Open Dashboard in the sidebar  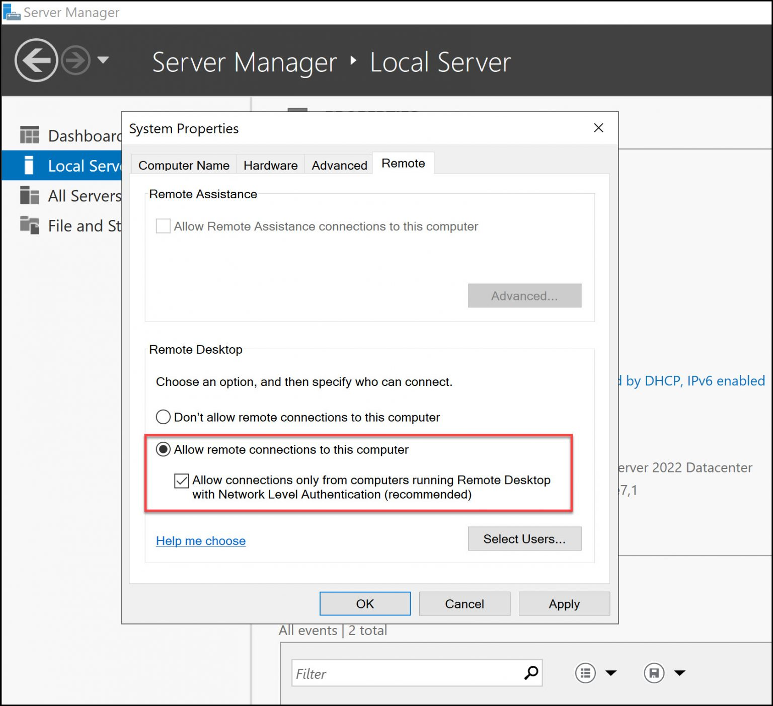(x=85, y=136)
